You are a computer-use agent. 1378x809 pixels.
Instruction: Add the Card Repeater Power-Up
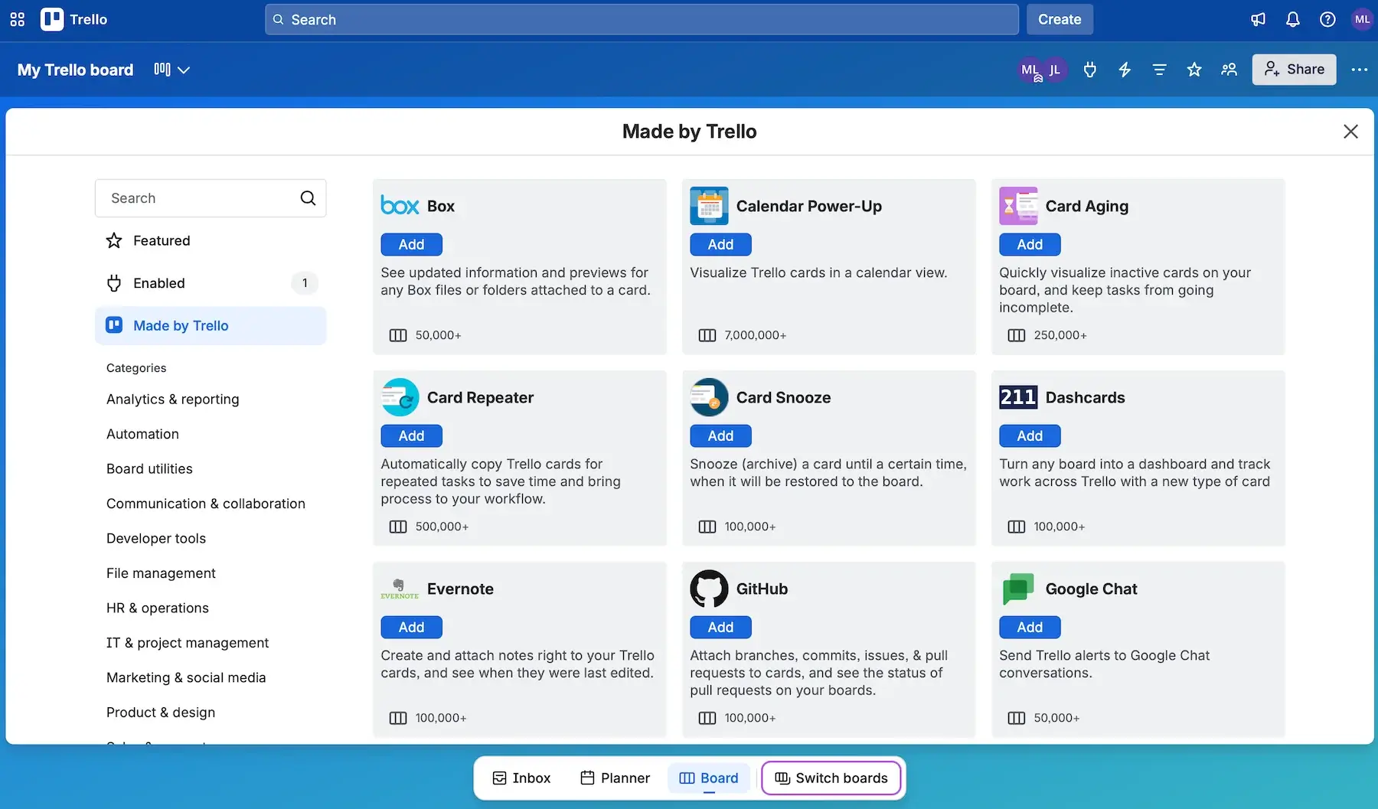click(411, 436)
